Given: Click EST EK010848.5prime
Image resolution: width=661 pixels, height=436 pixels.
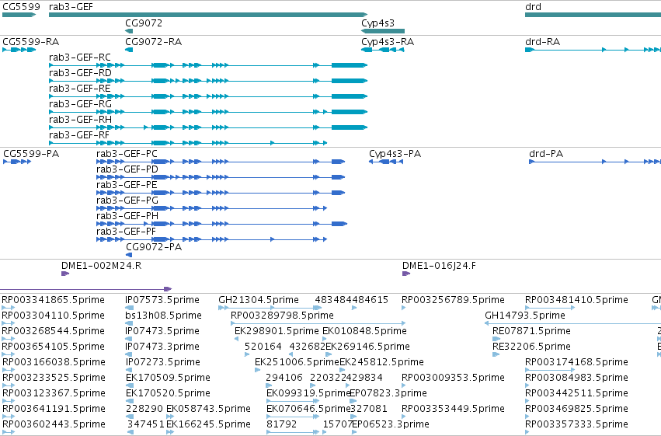Looking at the screenshot, I should pyautogui.click(x=364, y=331).
